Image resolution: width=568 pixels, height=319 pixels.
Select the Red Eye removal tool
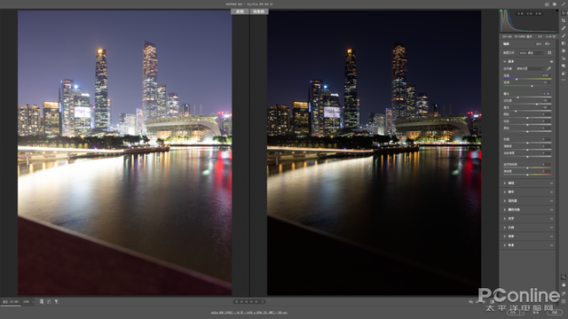coord(564,58)
